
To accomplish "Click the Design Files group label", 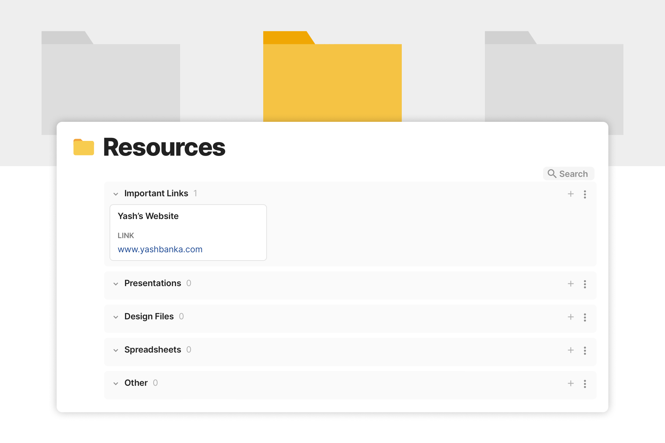I will pyautogui.click(x=149, y=316).
